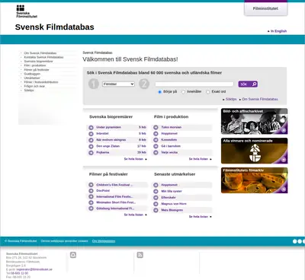The image size is (305, 280).
Task: Click arrow icon beside När molnen skingras
Action: (x=91, y=140)
